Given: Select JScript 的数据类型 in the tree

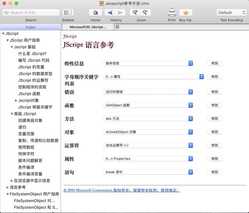Looking at the screenshot, I should pyautogui.click(x=35, y=74).
